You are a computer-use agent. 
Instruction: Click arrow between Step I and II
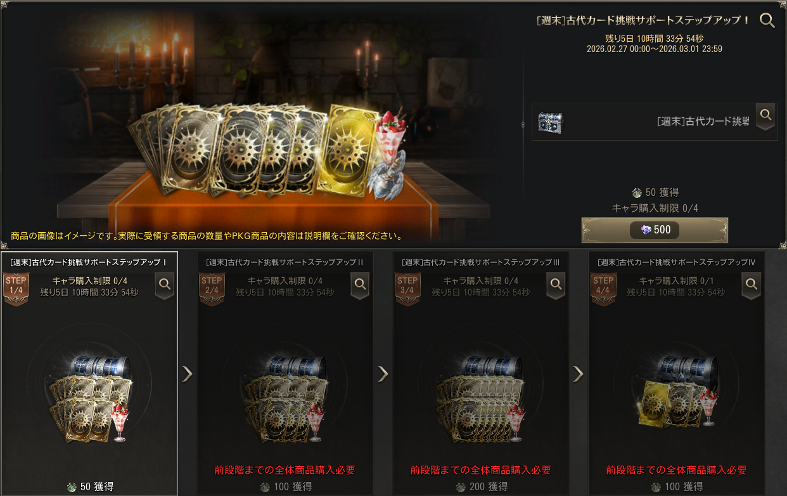click(x=188, y=374)
